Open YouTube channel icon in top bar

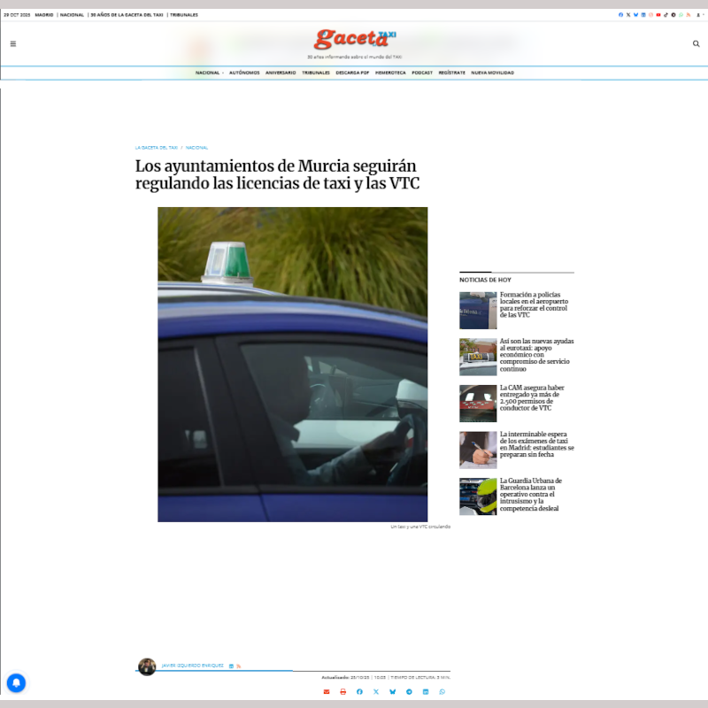click(x=658, y=15)
